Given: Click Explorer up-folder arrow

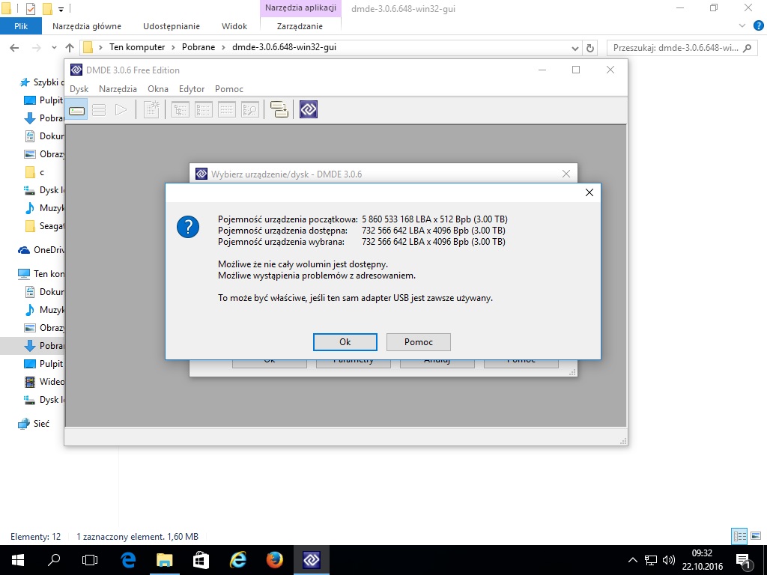Looking at the screenshot, I should (70, 48).
